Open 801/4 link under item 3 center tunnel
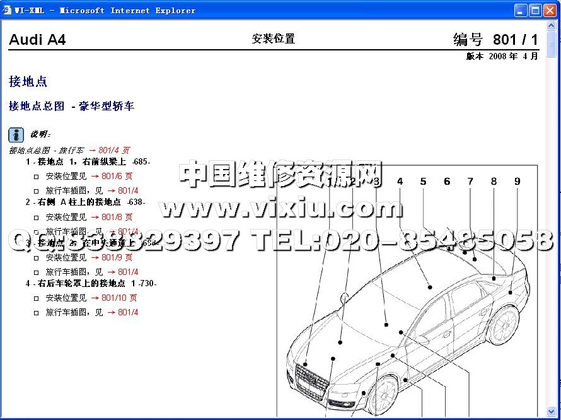561x420 pixels. pos(123,272)
